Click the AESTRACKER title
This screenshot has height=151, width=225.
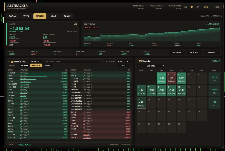coord(18,6)
